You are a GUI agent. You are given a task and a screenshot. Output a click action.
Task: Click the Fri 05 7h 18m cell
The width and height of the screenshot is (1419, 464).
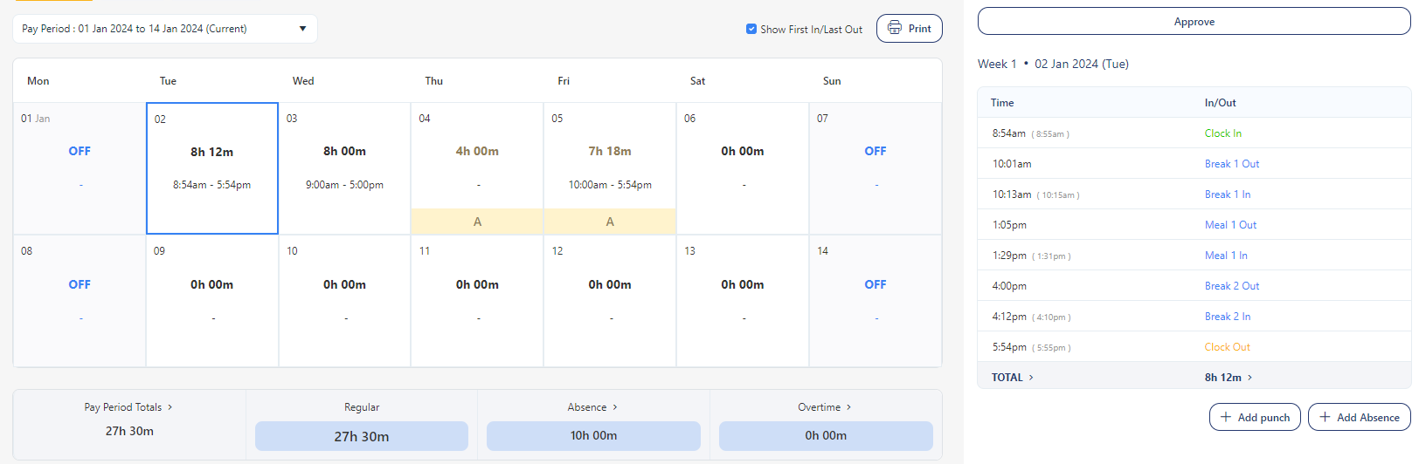pos(609,157)
